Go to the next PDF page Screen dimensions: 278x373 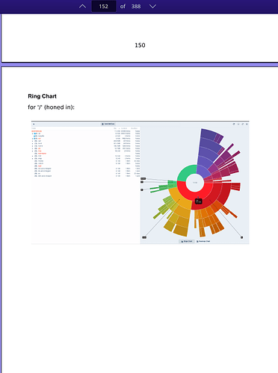152,6
